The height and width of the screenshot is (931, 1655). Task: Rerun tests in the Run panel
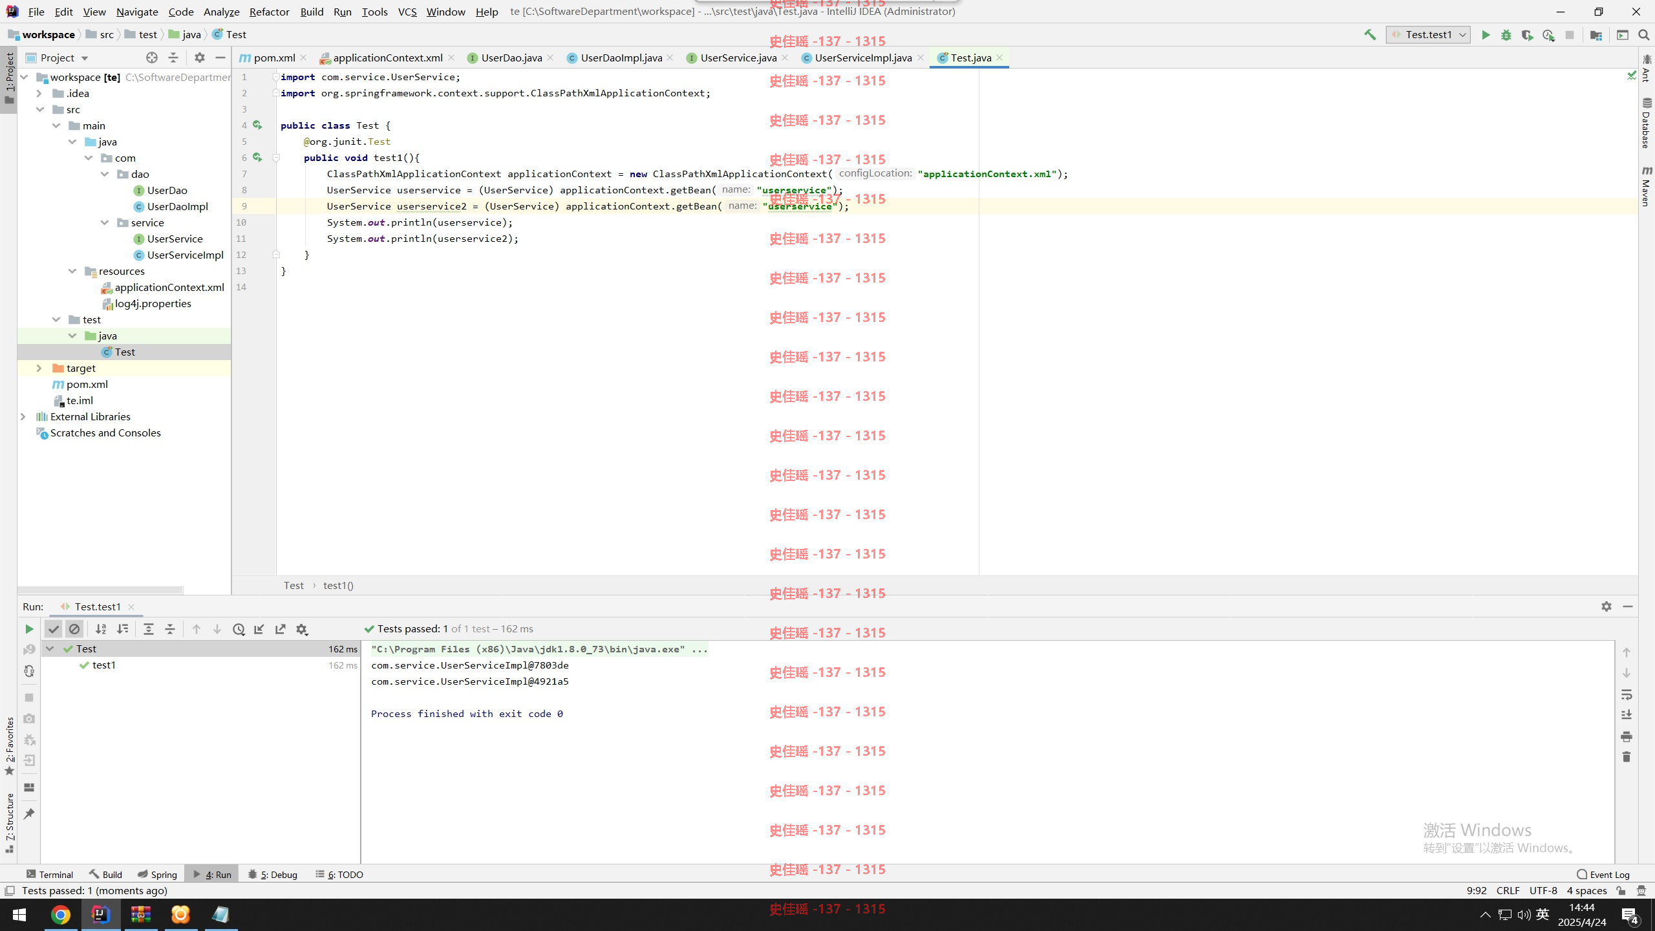click(29, 629)
